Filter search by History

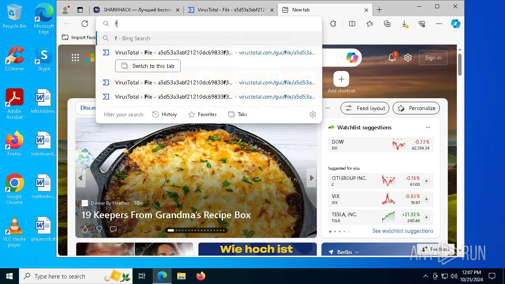point(165,114)
